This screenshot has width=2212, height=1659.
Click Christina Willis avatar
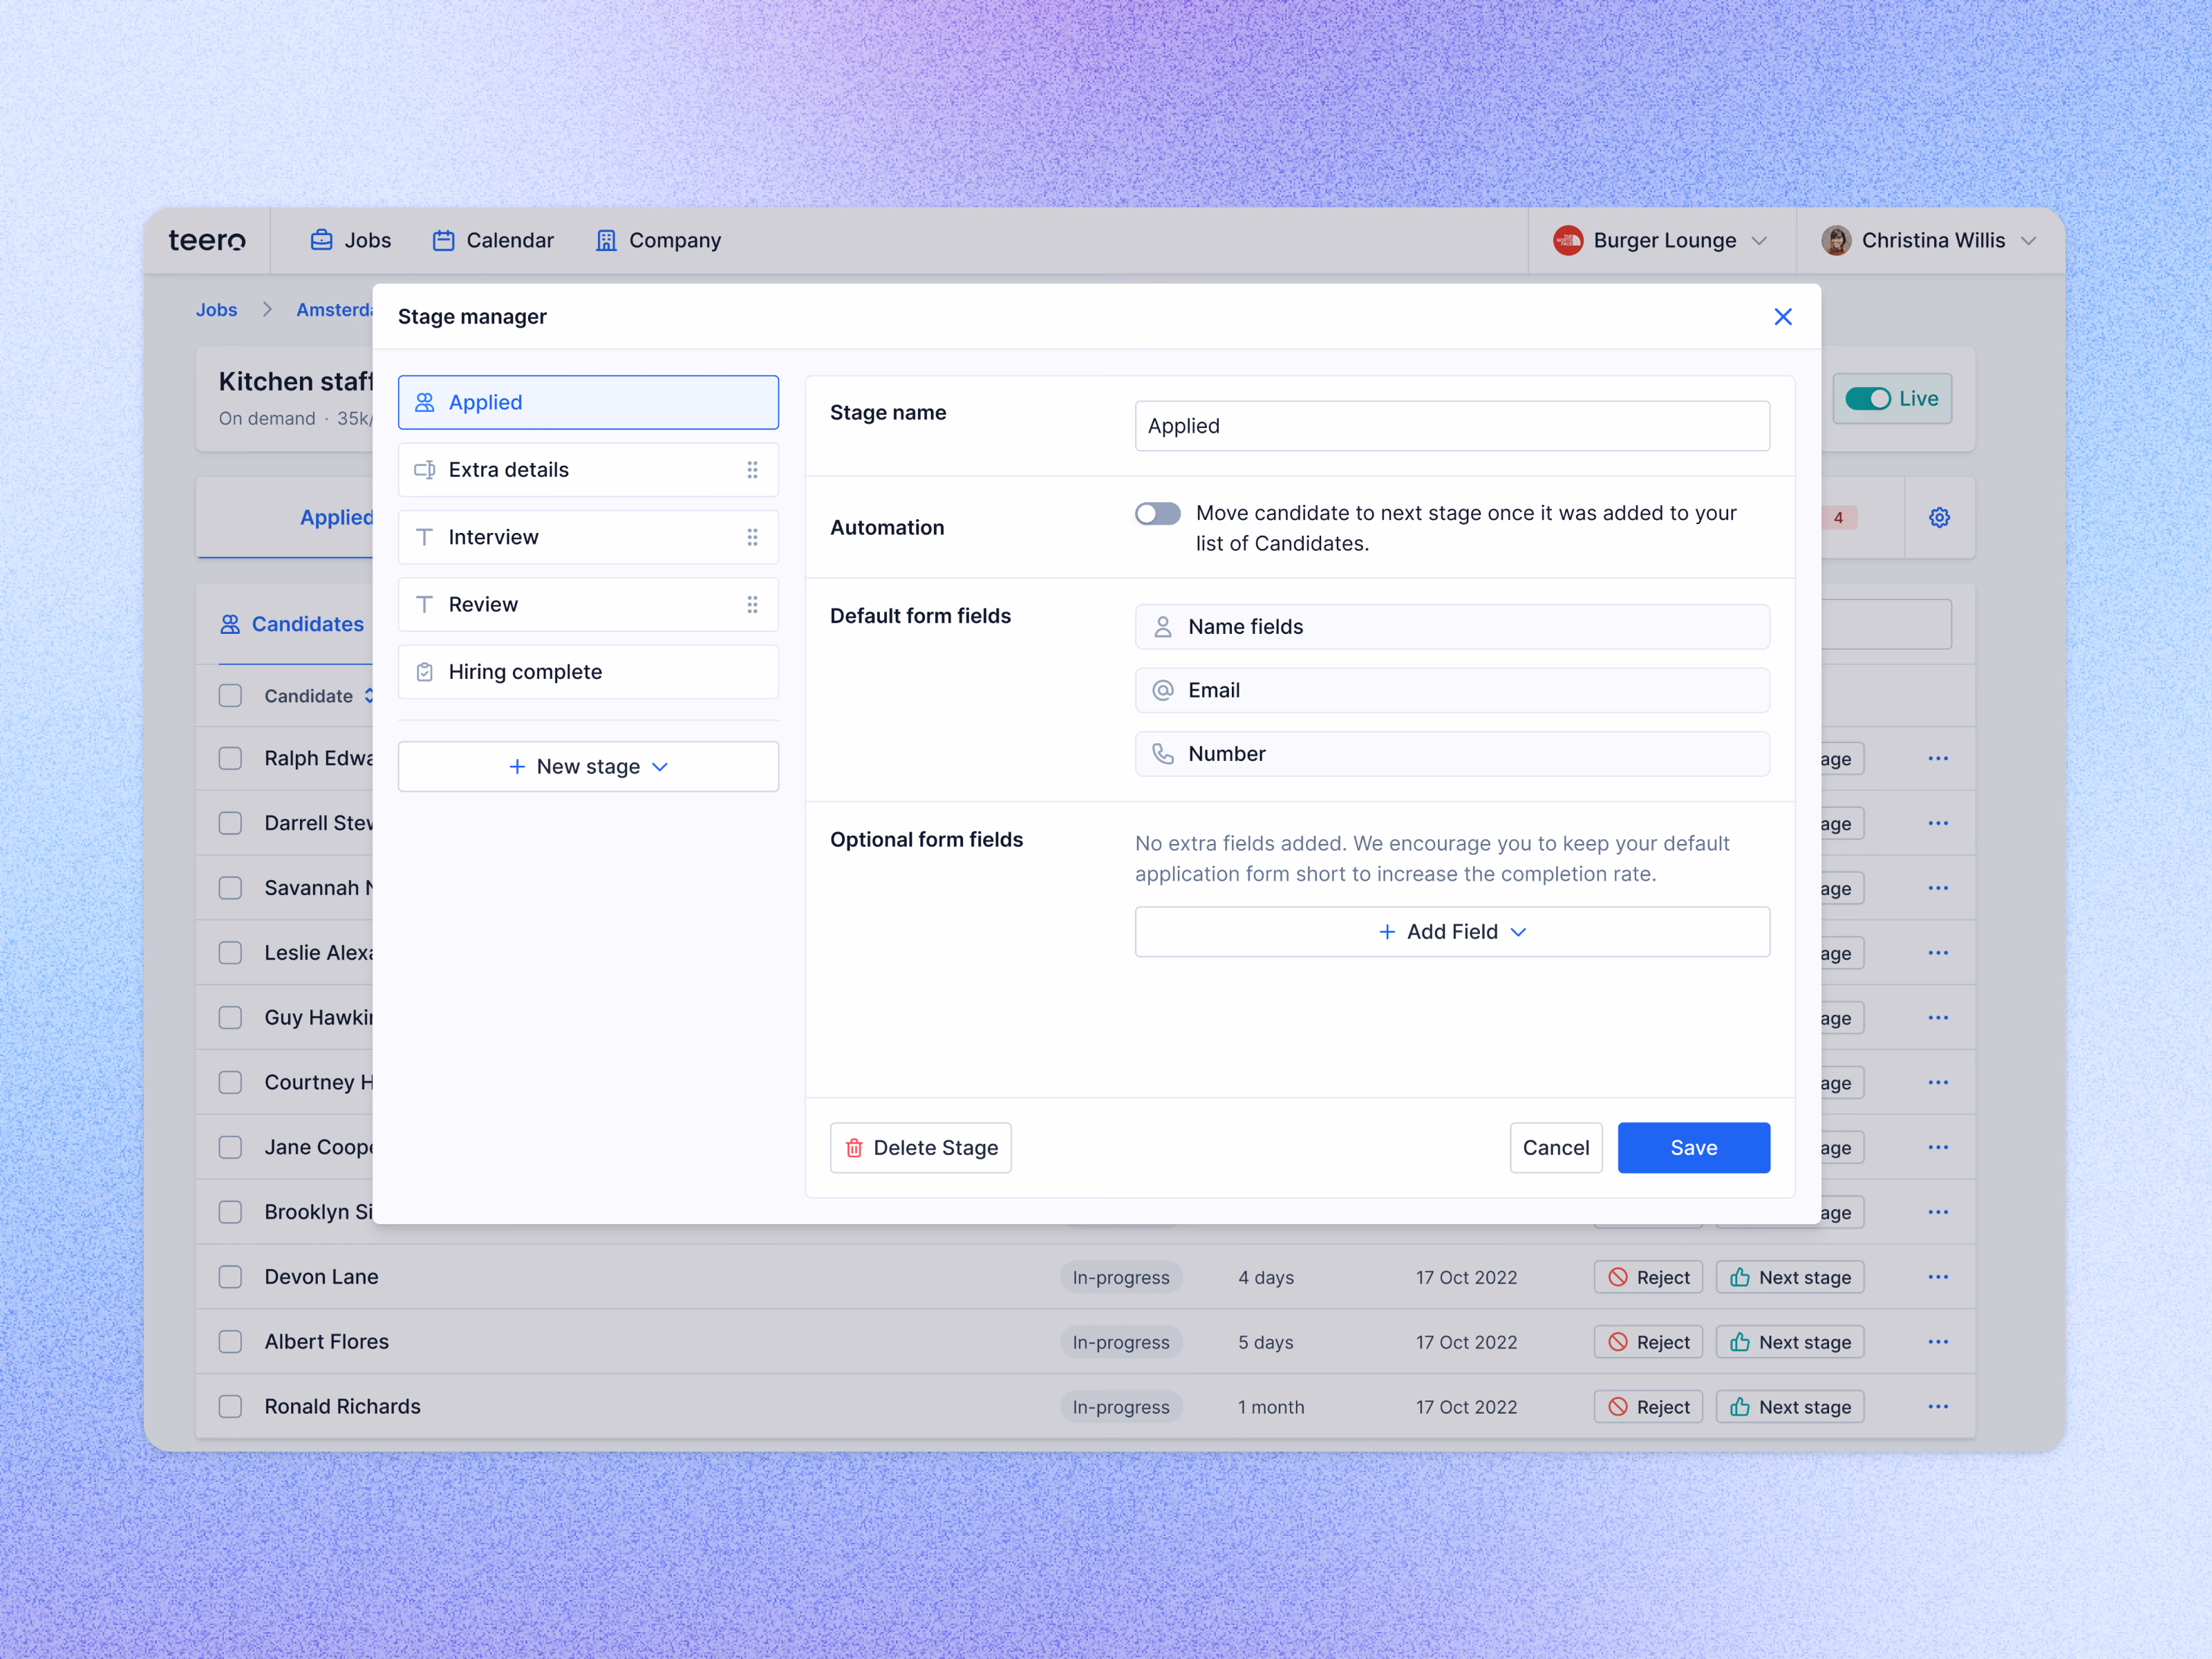(1836, 240)
